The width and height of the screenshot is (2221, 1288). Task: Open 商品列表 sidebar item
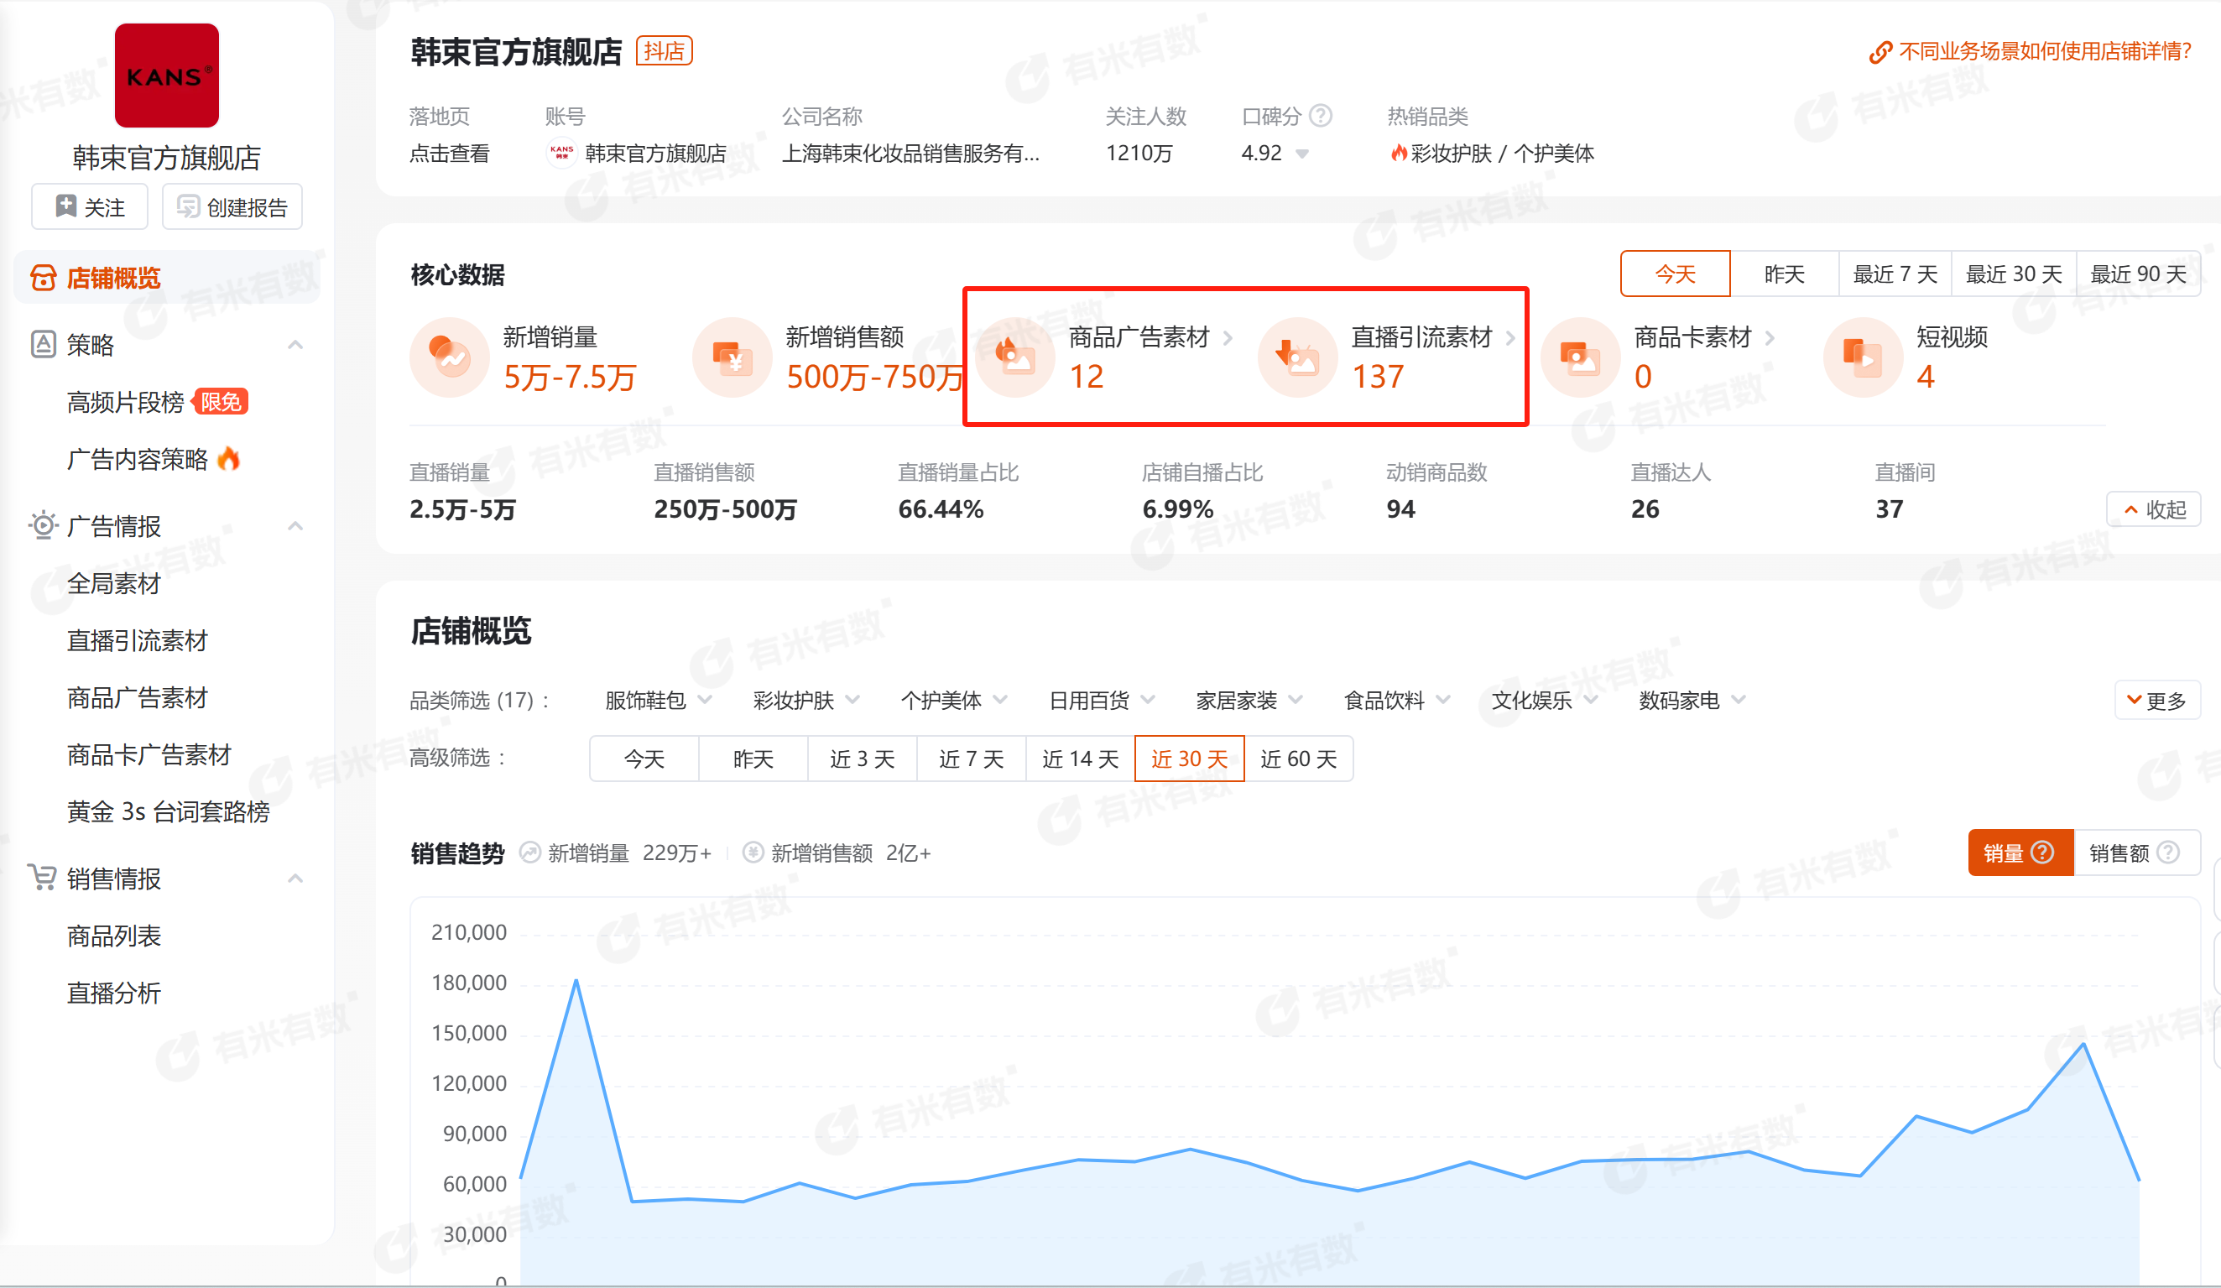click(114, 936)
